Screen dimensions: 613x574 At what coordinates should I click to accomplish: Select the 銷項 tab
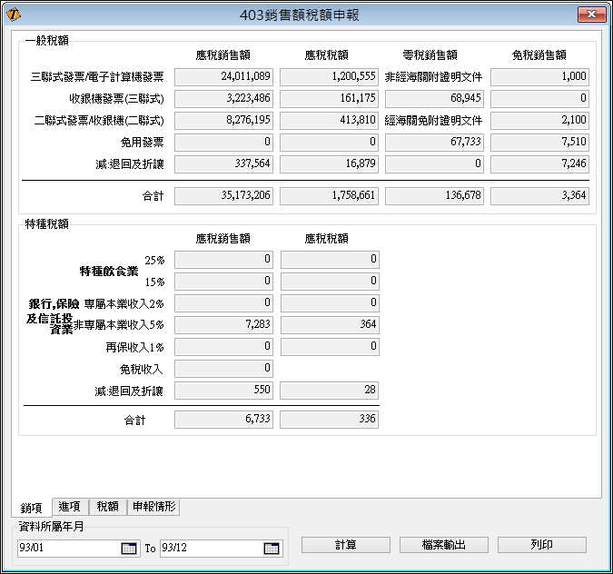click(32, 508)
